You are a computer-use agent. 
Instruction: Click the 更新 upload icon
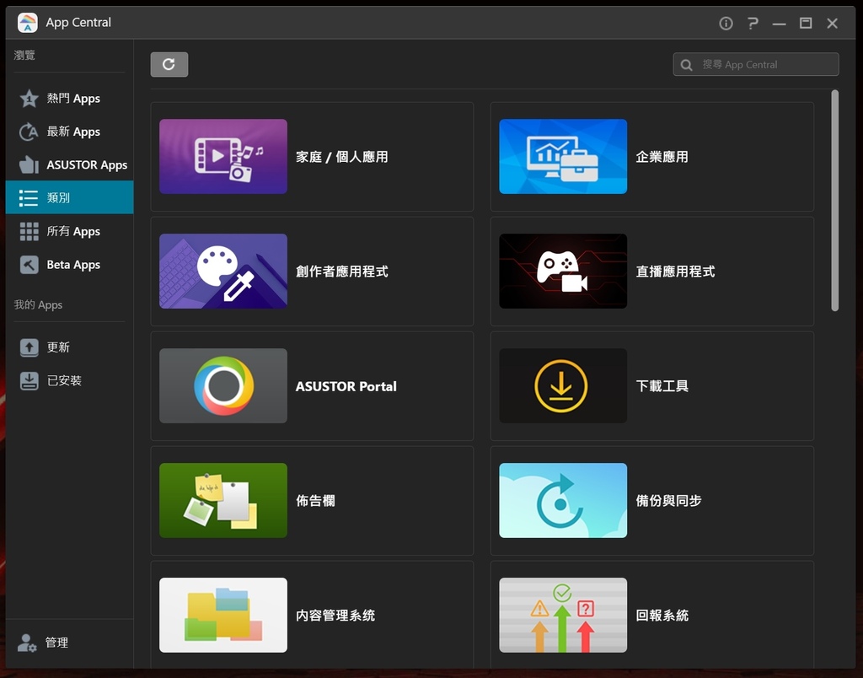click(29, 347)
